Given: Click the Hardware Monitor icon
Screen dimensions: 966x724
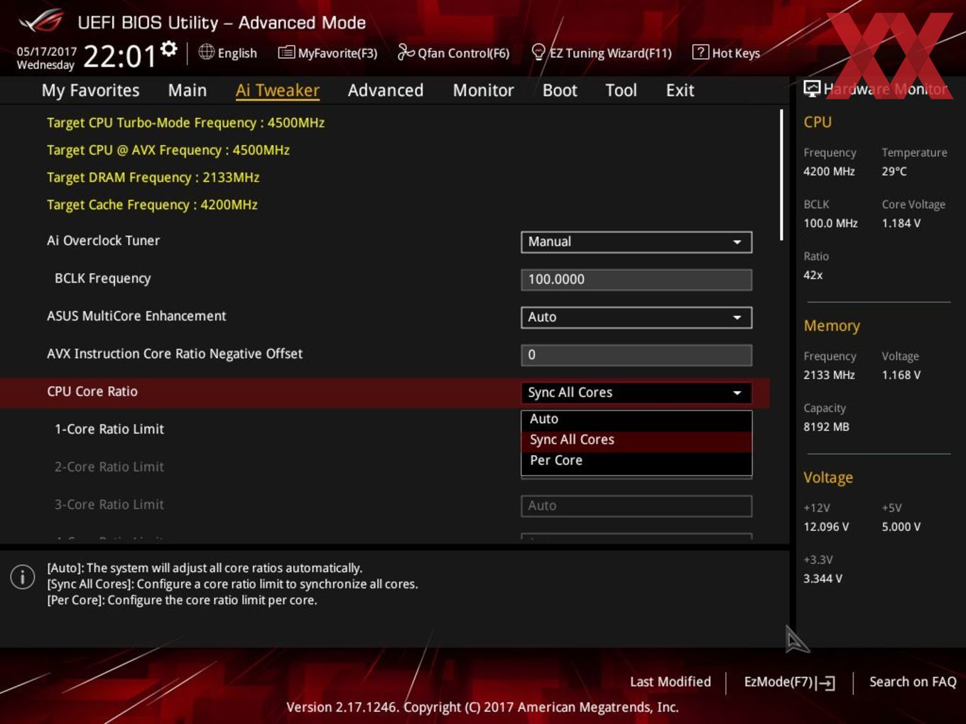Looking at the screenshot, I should tap(811, 89).
